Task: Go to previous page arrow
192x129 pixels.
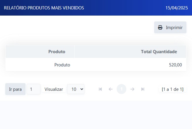Action: point(111,89)
